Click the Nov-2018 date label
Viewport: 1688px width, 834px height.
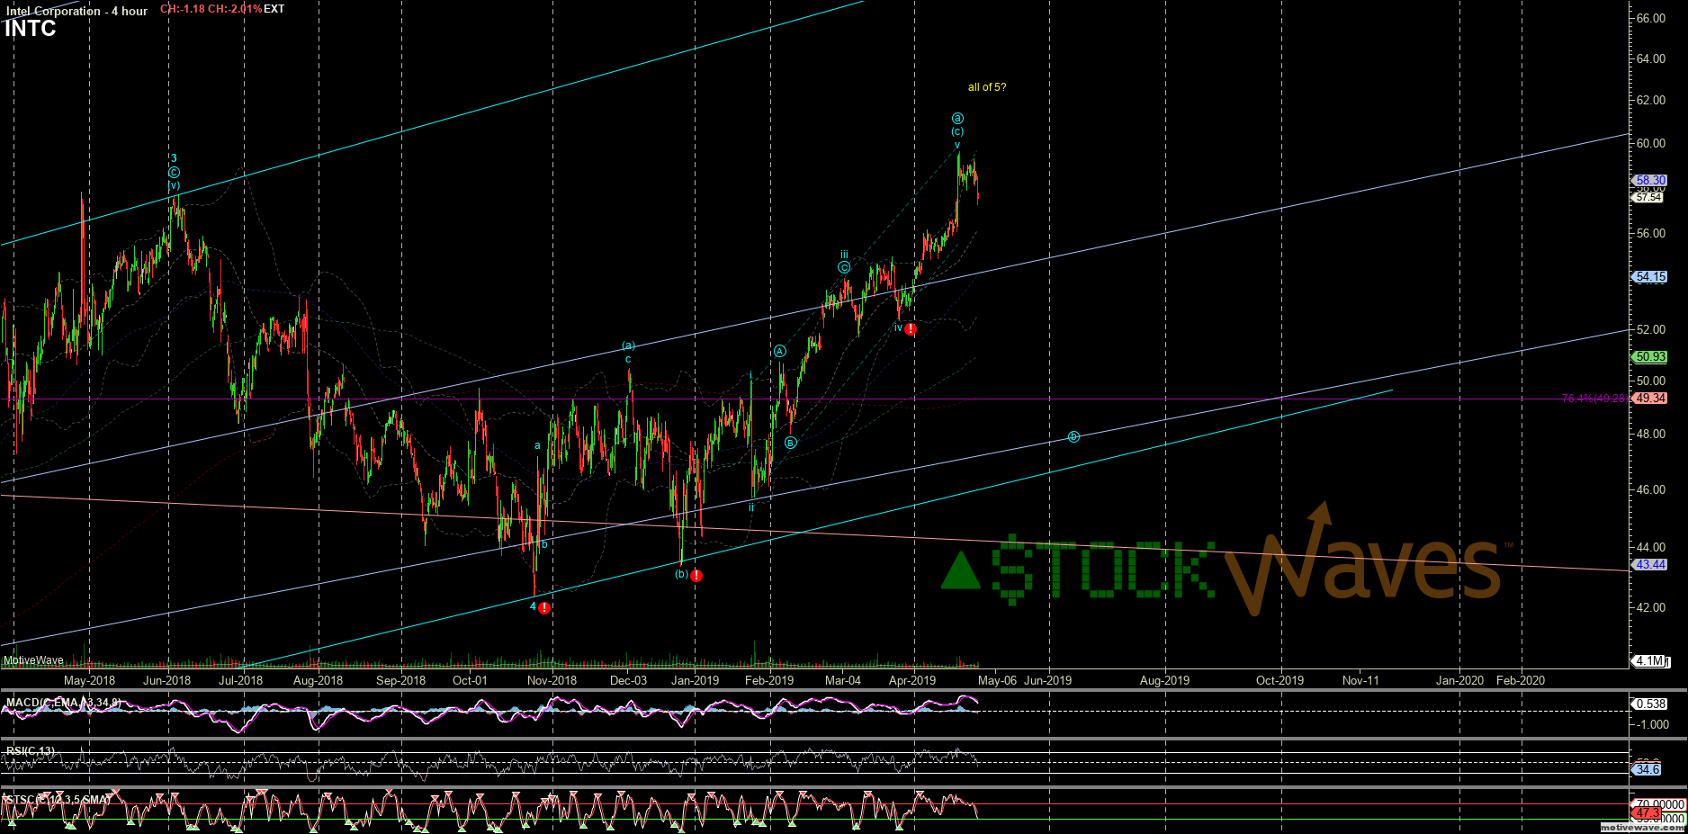[552, 680]
